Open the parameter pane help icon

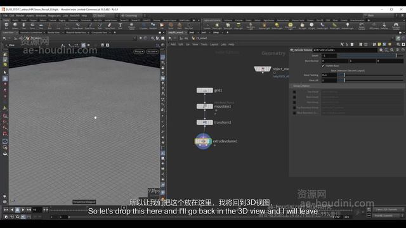403,50
